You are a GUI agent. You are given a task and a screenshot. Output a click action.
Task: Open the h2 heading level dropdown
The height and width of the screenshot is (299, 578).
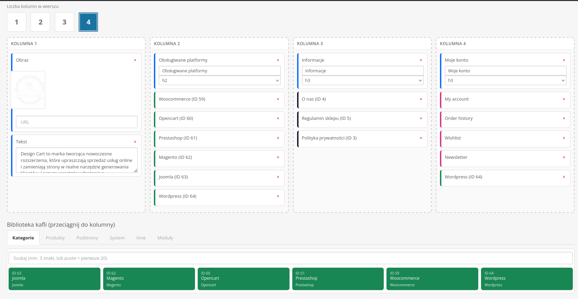pyautogui.click(x=220, y=80)
